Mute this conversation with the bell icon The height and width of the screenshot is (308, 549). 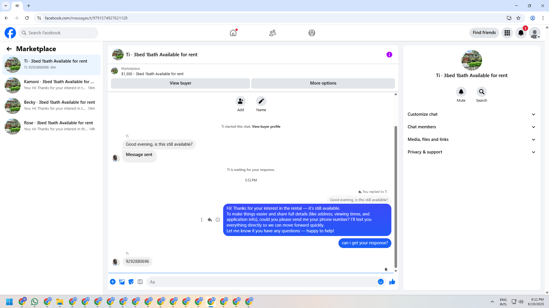click(461, 92)
